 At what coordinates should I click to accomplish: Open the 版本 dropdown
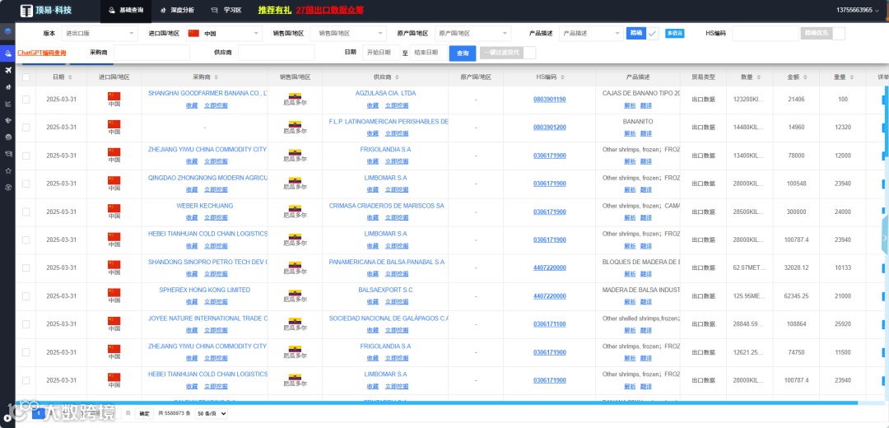[x=100, y=34]
